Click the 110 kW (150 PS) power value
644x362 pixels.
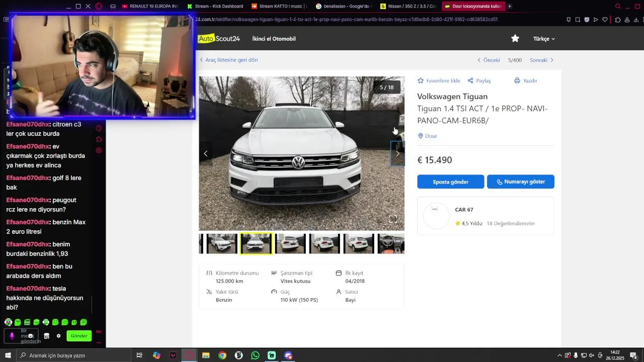tap(299, 300)
